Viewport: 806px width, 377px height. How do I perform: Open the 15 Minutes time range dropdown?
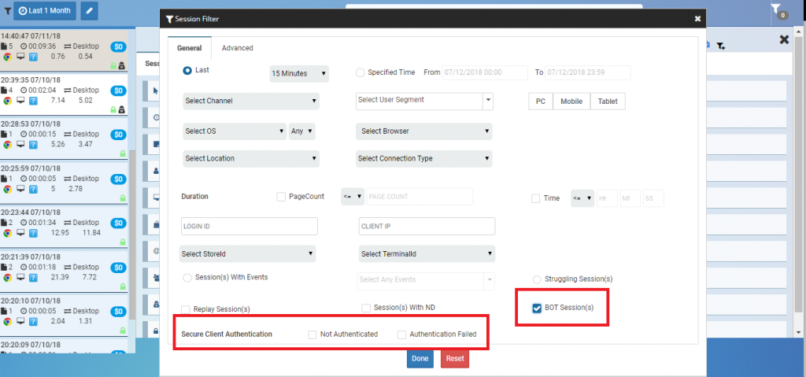(298, 73)
